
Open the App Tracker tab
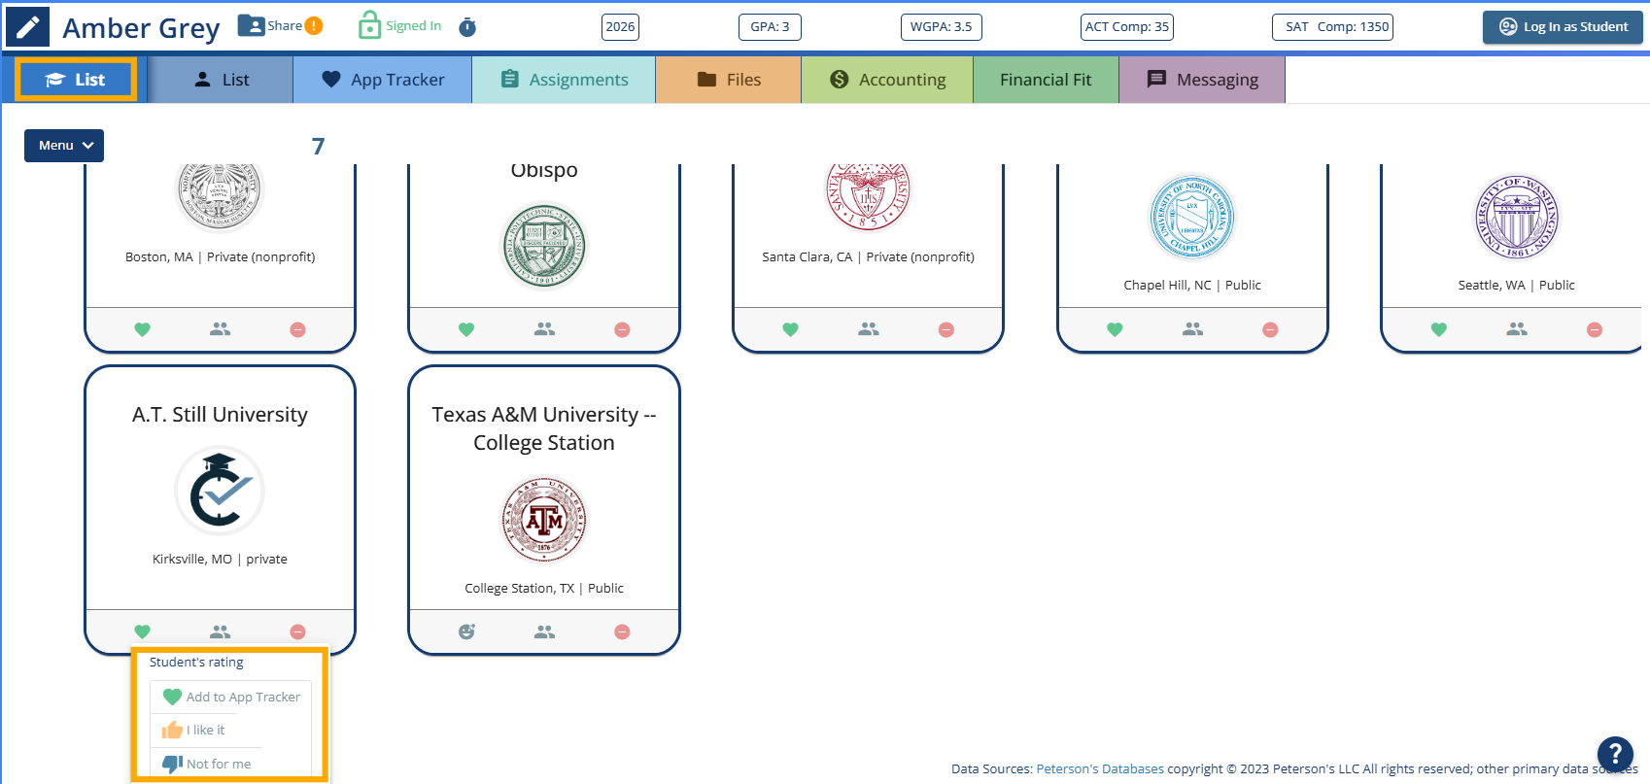[383, 80]
